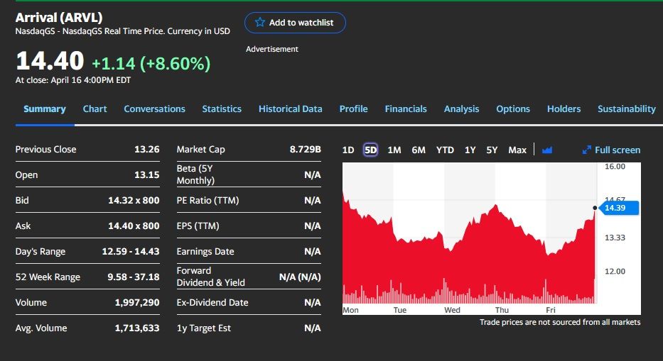Click the Add to watchlist star button
Viewport: 663px width, 361px height.
click(295, 23)
